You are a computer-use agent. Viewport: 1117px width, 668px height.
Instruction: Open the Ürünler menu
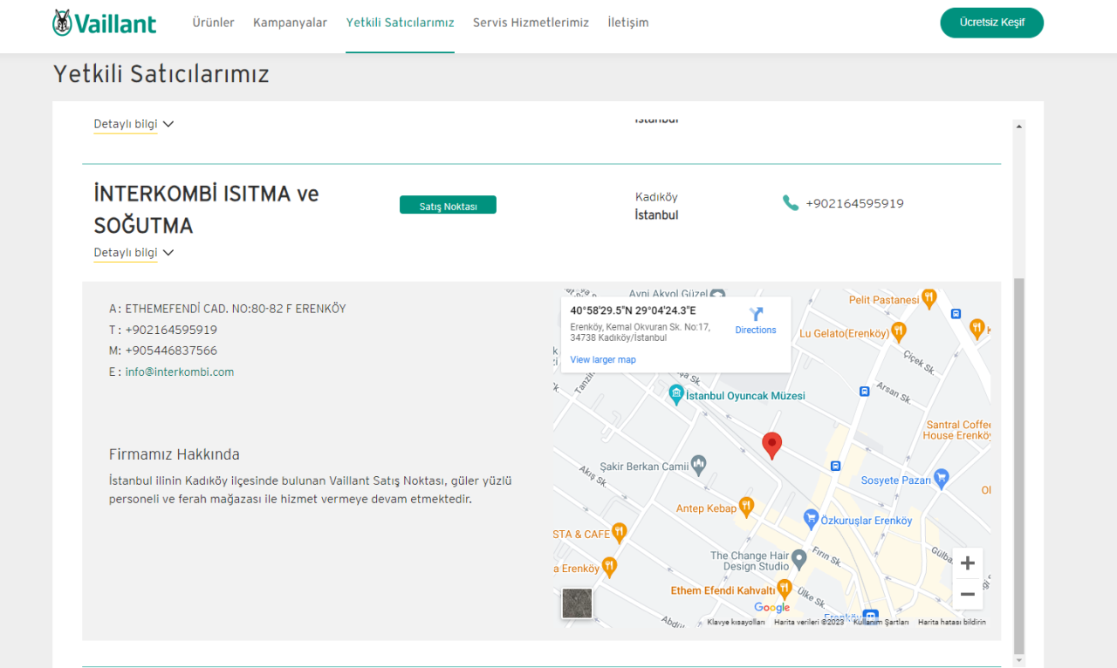tap(213, 23)
